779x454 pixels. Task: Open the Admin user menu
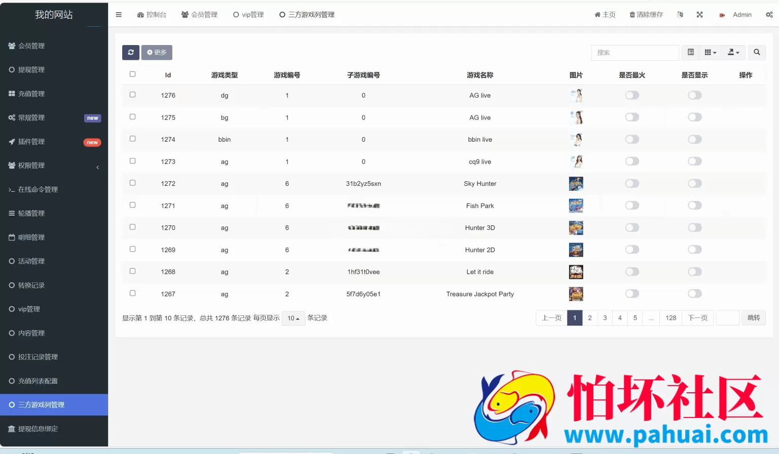735,15
